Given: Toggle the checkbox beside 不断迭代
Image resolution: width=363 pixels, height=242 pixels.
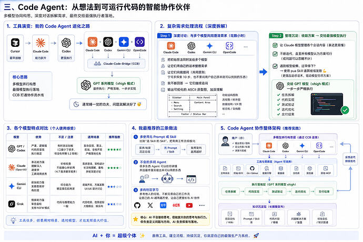Looking at the screenshot, I should pyautogui.click(x=275, y=54).
